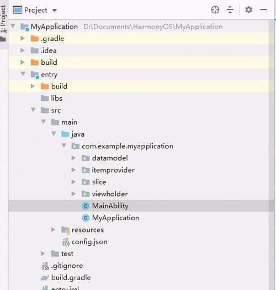This screenshot has width=276, height=290.
Task: Click the locate/select opened file icon
Action: tap(215, 9)
